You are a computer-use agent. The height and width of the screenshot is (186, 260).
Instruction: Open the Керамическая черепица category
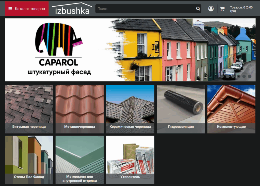pyautogui.click(x=130, y=109)
